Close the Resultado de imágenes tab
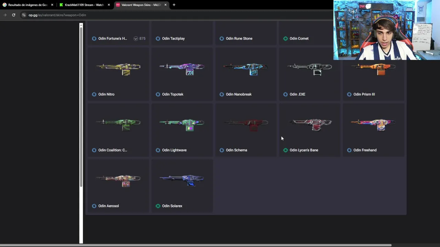 [x=52, y=5]
